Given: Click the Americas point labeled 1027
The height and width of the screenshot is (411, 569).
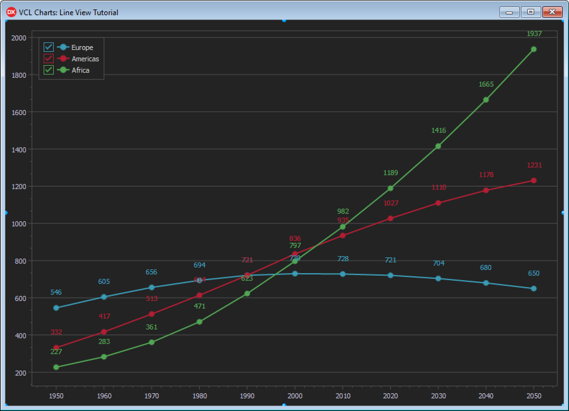Looking at the screenshot, I should coord(390,218).
